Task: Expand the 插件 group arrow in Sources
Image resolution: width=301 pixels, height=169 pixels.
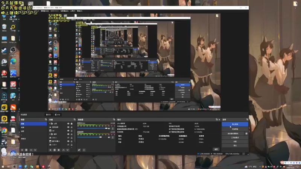Action: 50,134
